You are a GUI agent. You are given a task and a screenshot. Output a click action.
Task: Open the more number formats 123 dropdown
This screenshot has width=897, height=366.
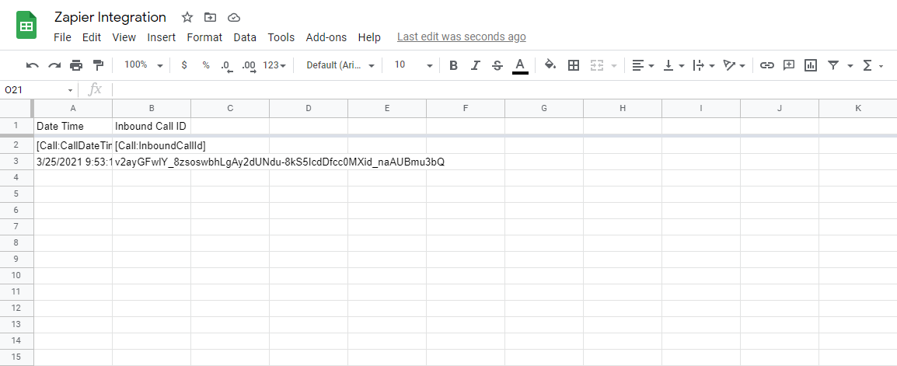pos(274,65)
